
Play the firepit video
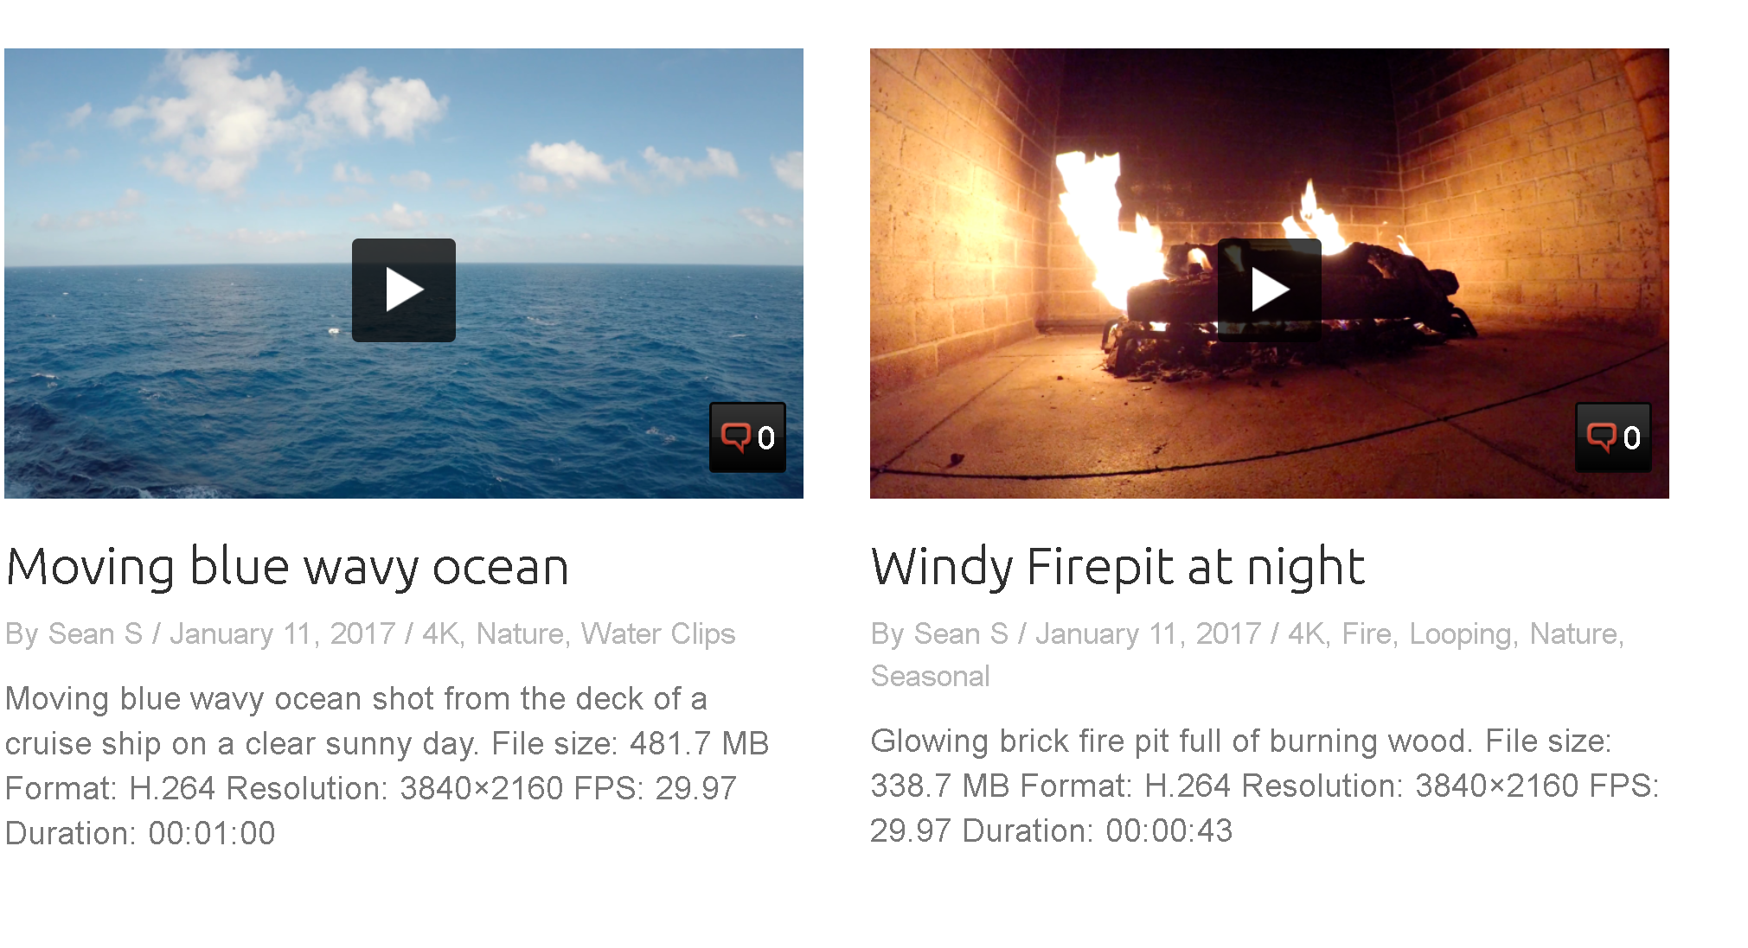tap(1269, 289)
